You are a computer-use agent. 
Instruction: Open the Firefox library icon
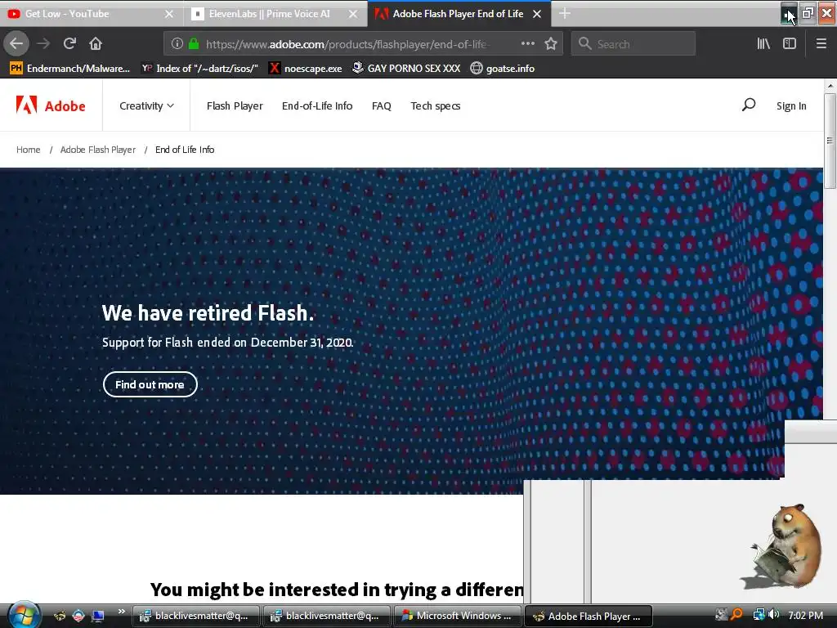(x=763, y=44)
